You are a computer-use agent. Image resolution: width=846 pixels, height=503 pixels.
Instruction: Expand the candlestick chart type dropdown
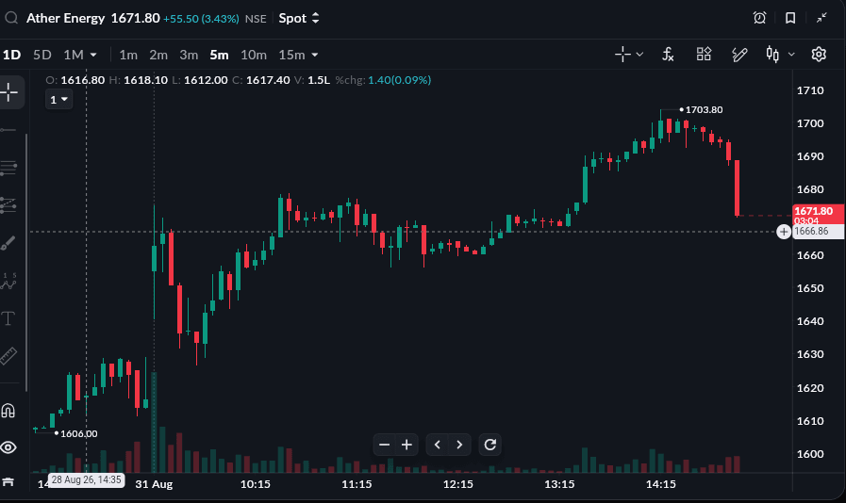coord(791,55)
